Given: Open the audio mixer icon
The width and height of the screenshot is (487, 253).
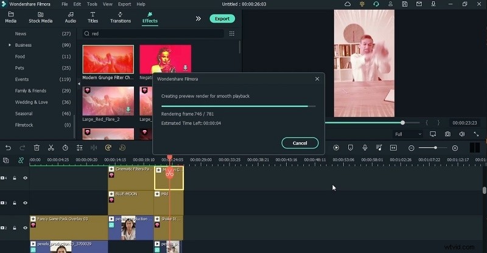Looking at the screenshot, I should [379, 148].
